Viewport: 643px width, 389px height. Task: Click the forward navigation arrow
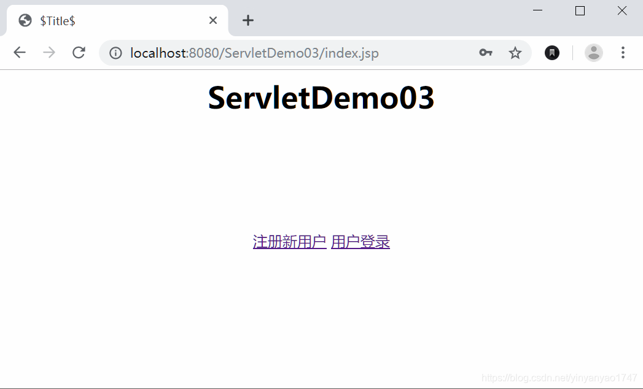49,53
